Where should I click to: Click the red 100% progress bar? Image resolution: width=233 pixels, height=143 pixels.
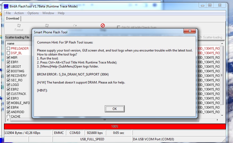click(115, 126)
